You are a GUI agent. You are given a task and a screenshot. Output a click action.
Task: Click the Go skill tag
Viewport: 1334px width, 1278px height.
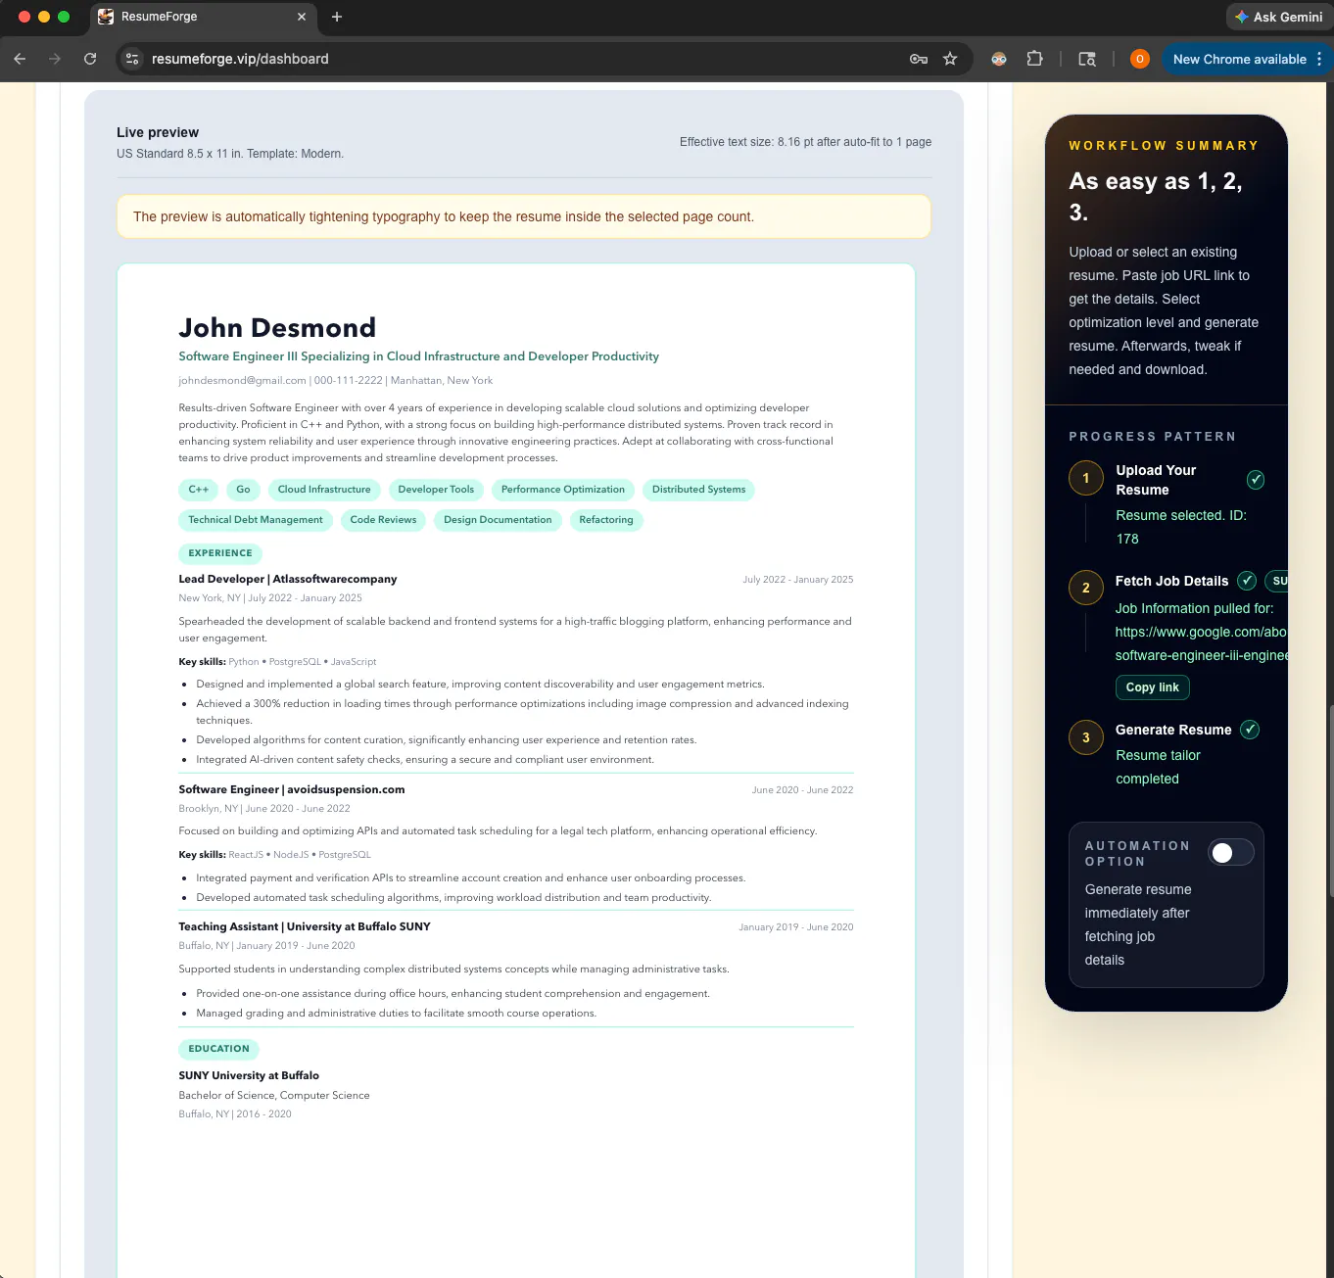(243, 490)
